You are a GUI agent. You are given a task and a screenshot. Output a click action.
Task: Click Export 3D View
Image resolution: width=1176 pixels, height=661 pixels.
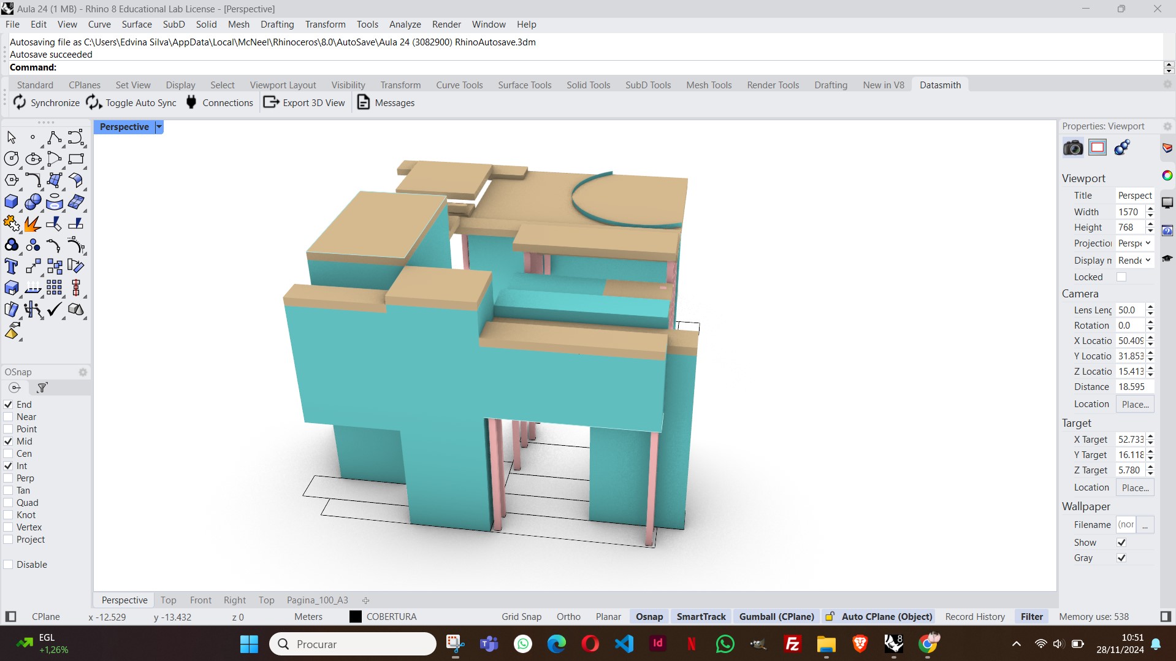pyautogui.click(x=304, y=102)
